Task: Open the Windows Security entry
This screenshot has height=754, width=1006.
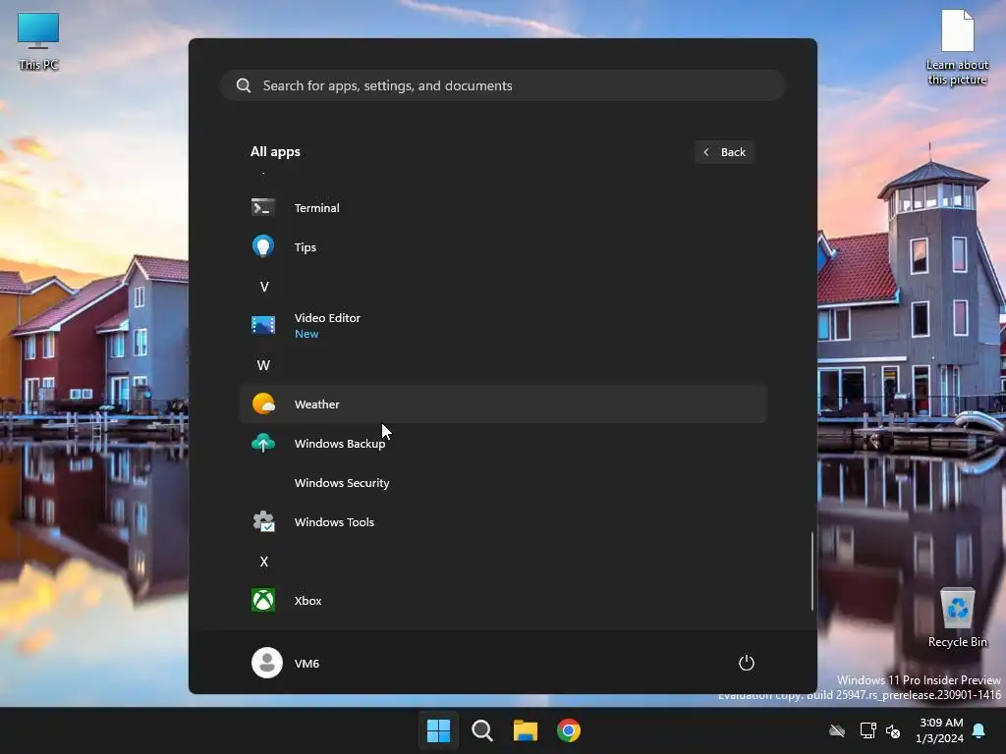Action: (502, 482)
